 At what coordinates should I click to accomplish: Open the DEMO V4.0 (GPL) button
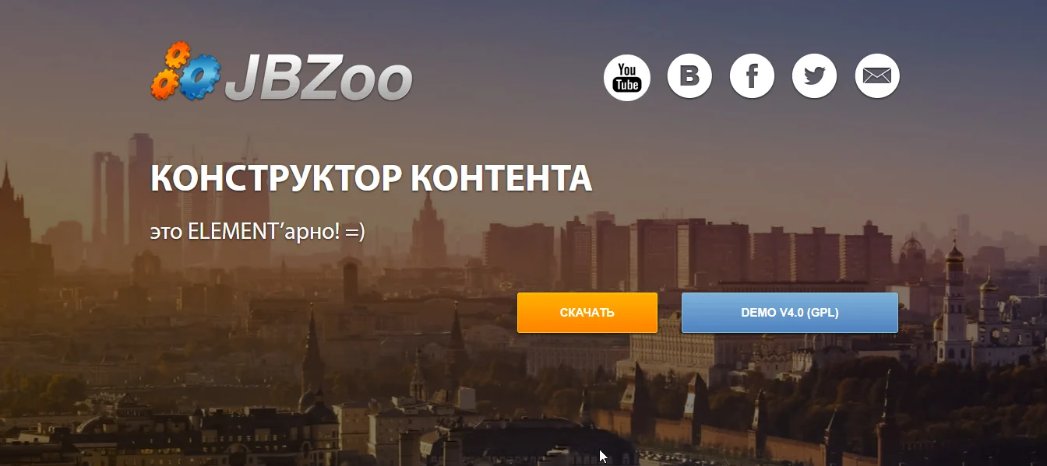tap(790, 313)
